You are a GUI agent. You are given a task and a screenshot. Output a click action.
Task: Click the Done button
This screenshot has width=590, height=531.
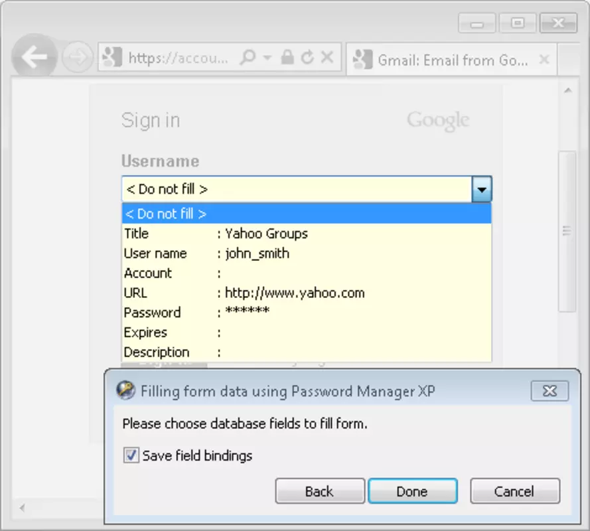pos(413,491)
